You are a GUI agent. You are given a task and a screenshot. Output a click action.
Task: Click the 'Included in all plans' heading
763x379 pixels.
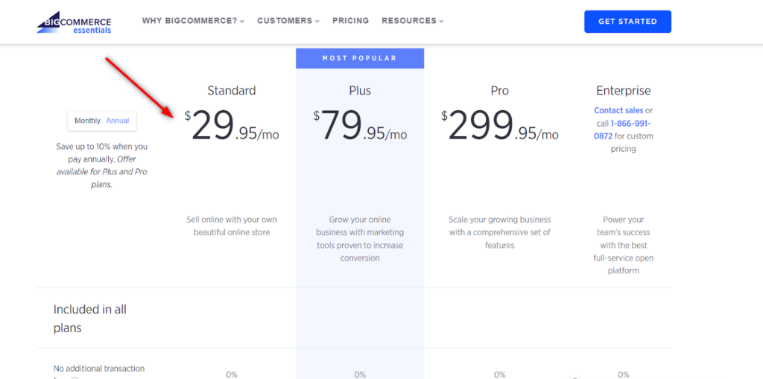[x=90, y=319]
